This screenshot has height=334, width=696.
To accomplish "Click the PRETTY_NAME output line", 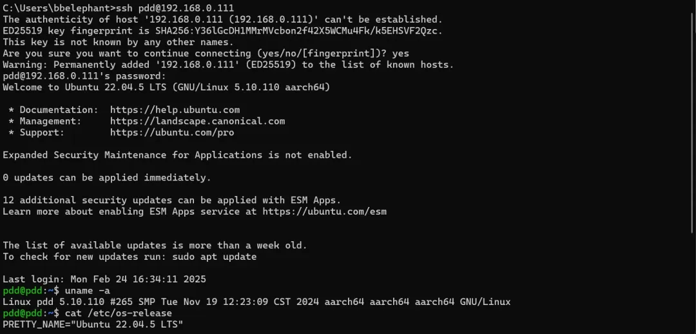I will click(93, 324).
